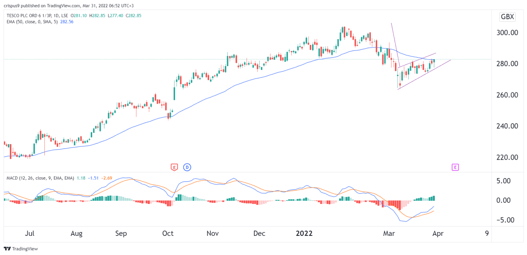
Task: Click the GBX currency badge
Action: (x=507, y=17)
